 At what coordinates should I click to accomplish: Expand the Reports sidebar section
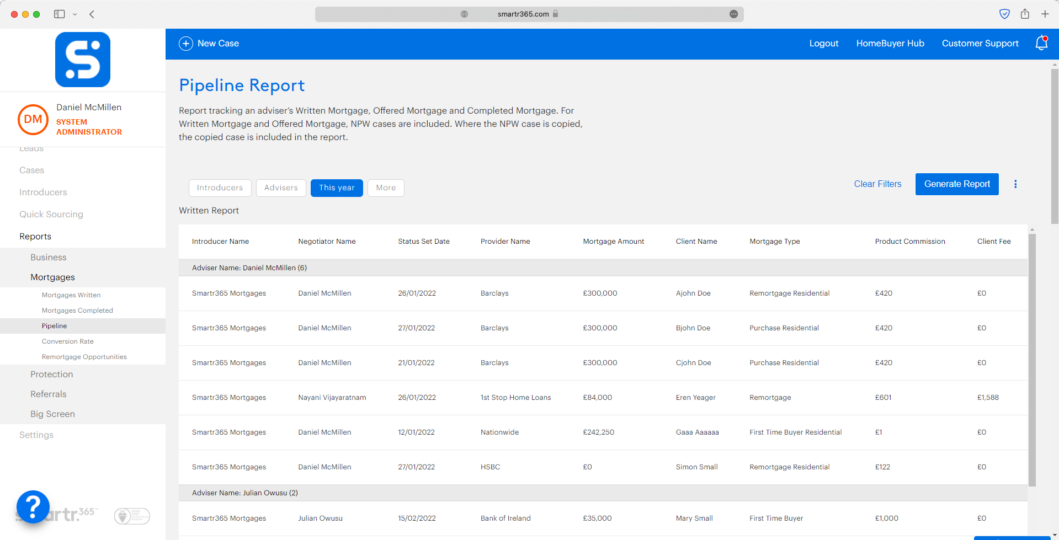point(35,236)
